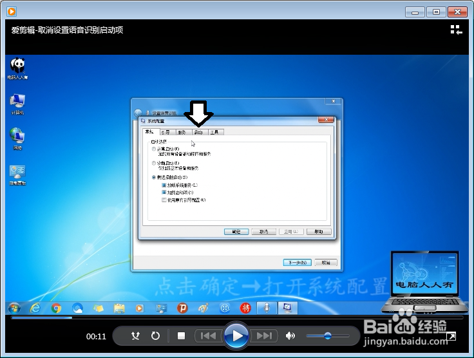
Task: Skip to the next track
Action: click(x=264, y=335)
